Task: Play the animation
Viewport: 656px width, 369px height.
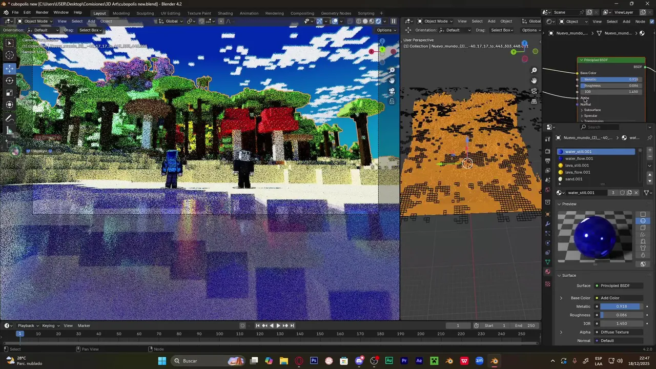Action: (278, 325)
